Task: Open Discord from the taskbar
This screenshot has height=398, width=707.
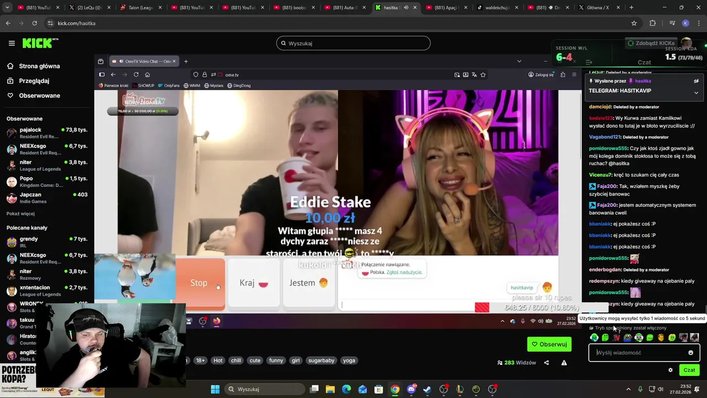Action: [x=411, y=389]
